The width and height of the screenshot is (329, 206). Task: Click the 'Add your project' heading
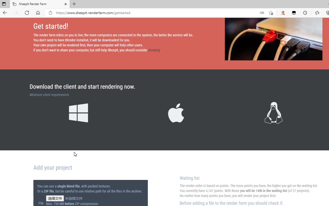tap(53, 168)
